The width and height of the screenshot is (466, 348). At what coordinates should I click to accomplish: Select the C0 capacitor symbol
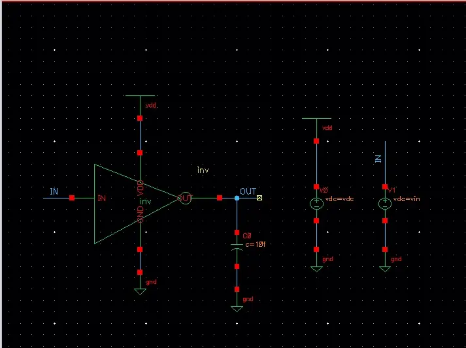[x=237, y=247]
